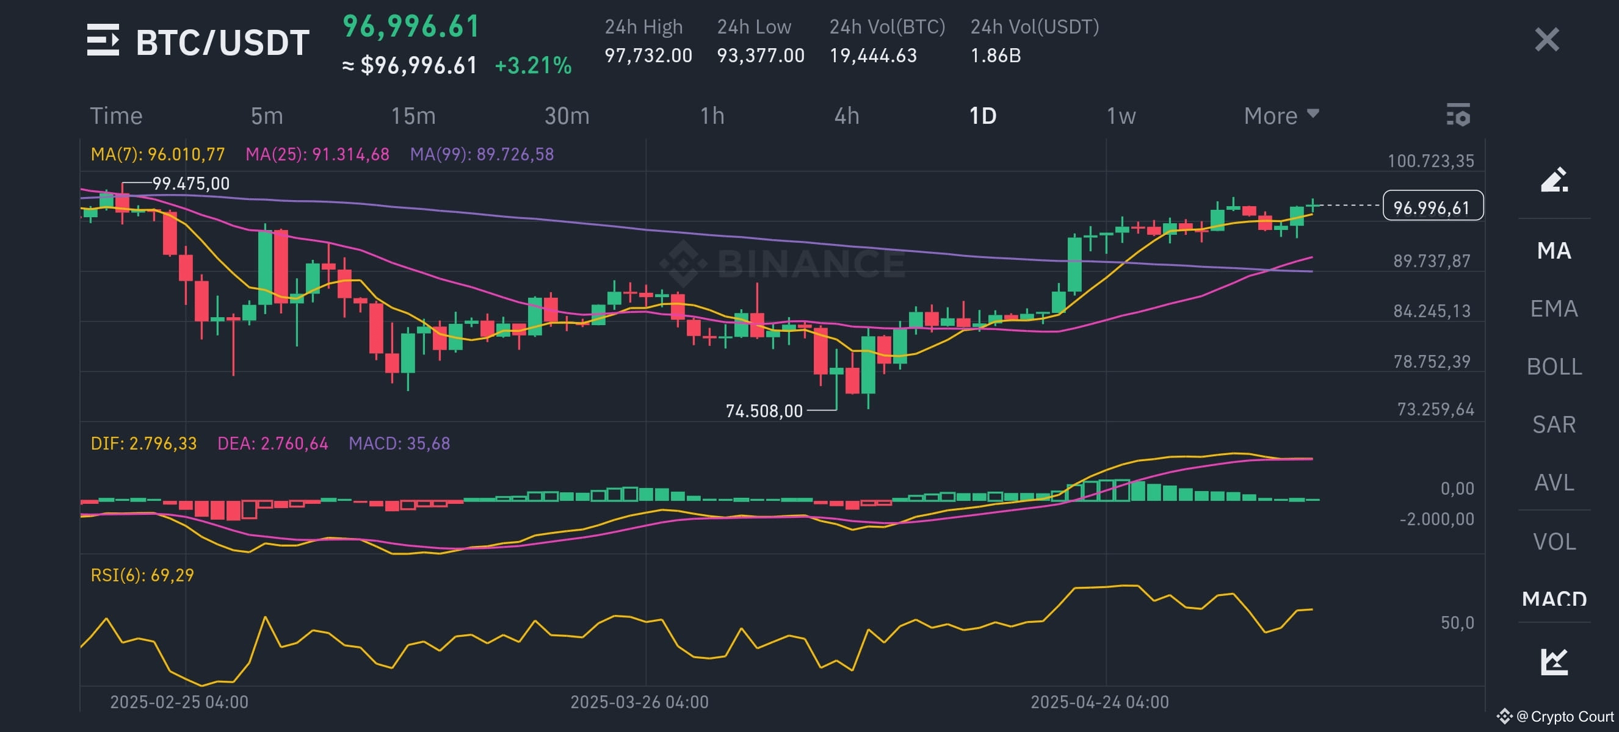Close the fullscreen chart view

1547,40
